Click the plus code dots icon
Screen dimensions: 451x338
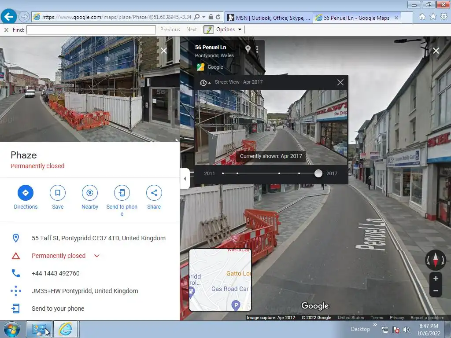coord(16,291)
